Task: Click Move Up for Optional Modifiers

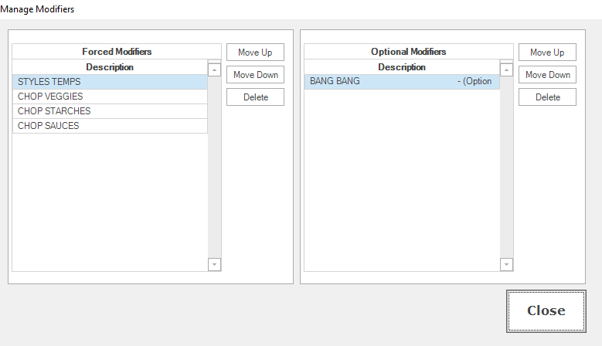Action: 547,53
